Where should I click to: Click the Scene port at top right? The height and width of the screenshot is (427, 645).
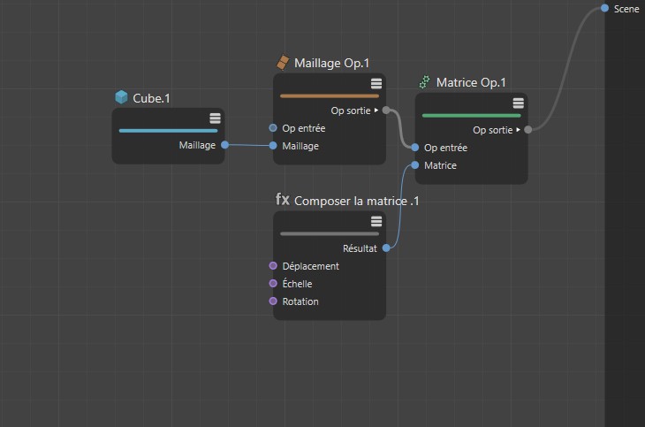[604, 8]
